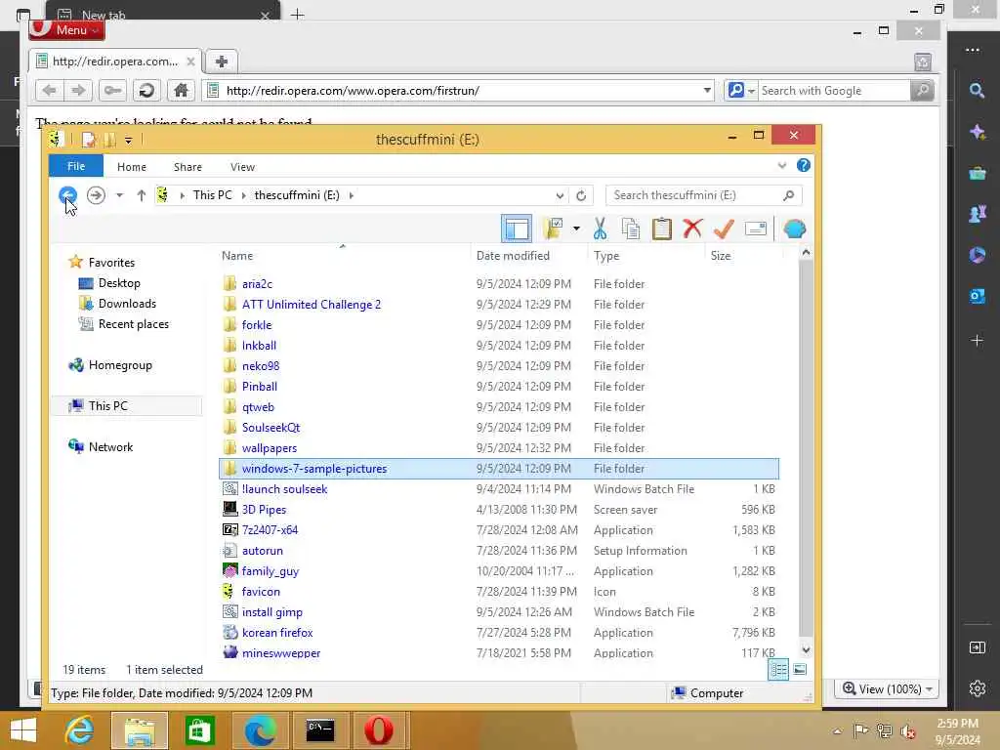Open the Share ribbon tab
Image resolution: width=1000 pixels, height=750 pixels.
click(187, 166)
